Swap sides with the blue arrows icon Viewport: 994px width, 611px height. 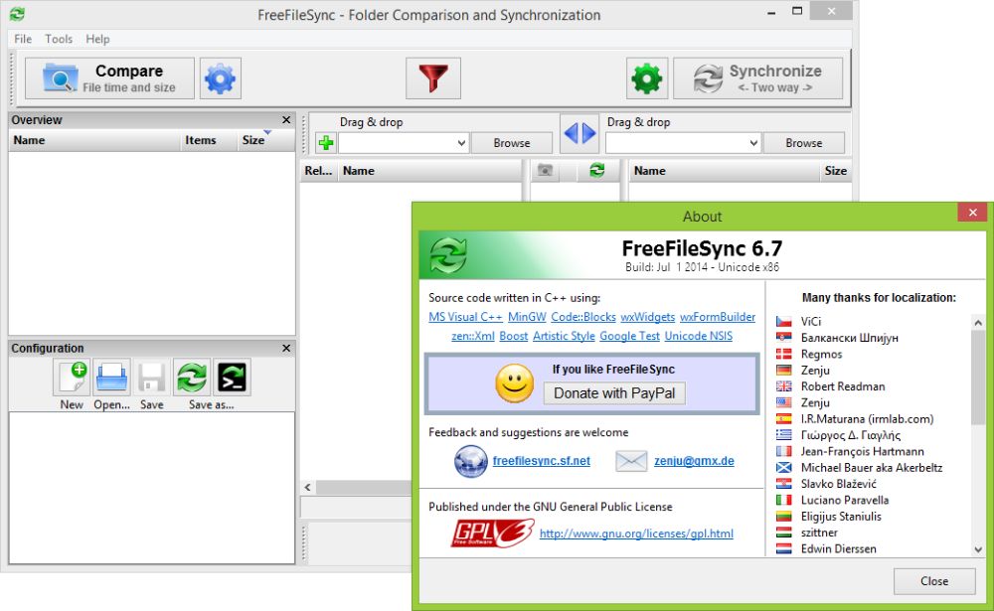[x=580, y=133]
